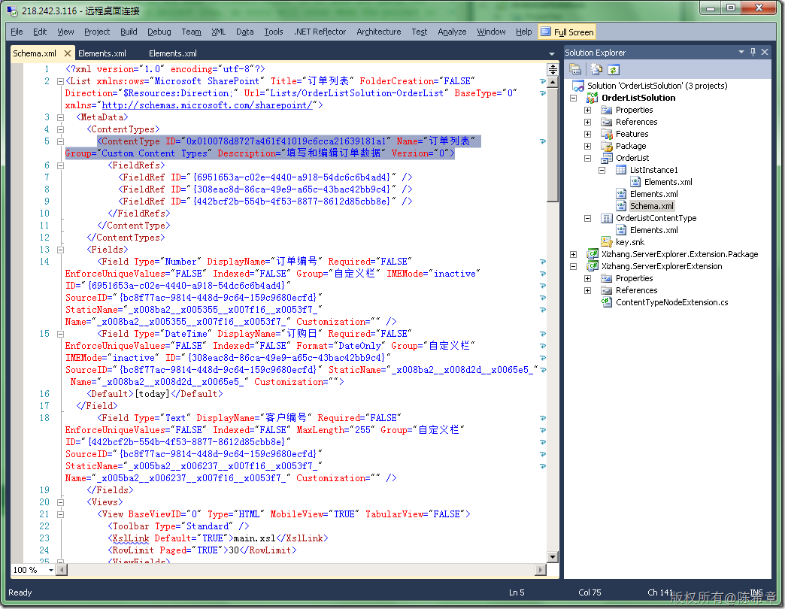The image size is (785, 609).
Task: Close the Solution Explorer panel
Action: tap(765, 52)
